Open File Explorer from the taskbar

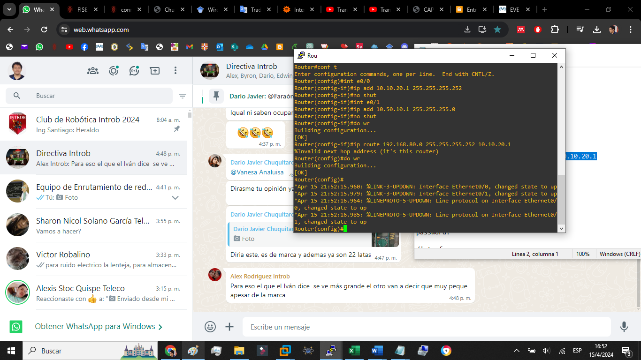click(x=239, y=351)
